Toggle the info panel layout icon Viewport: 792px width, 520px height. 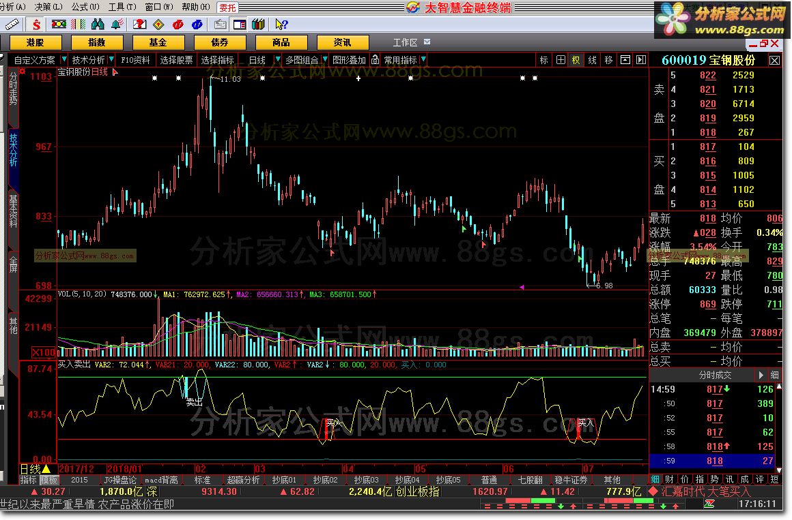pyautogui.click(x=240, y=25)
